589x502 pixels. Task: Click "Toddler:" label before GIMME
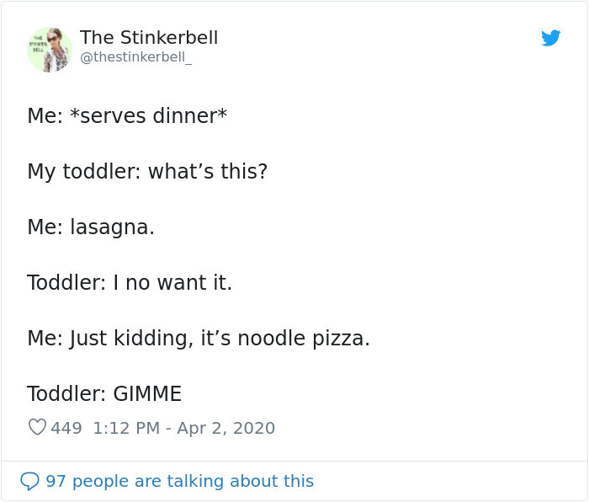66,394
